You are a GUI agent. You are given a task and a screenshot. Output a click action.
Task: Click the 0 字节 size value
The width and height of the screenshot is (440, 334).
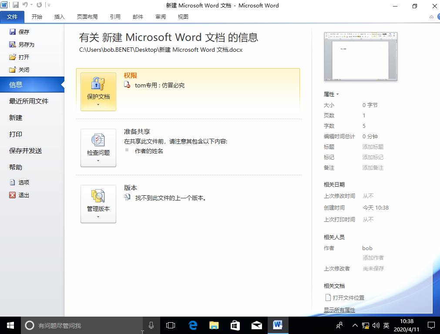pyautogui.click(x=370, y=105)
